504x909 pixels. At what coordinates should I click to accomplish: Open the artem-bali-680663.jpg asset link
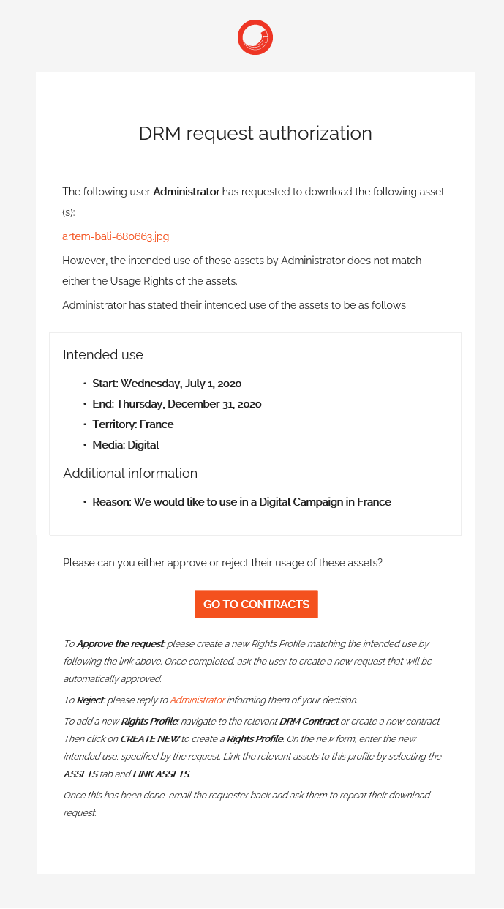click(x=115, y=236)
